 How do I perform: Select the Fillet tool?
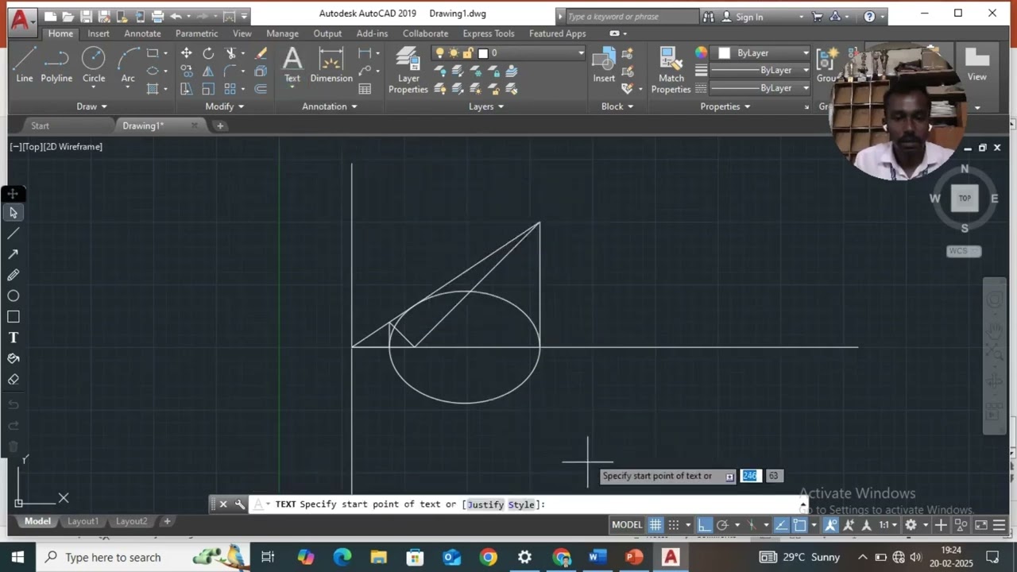coord(231,71)
